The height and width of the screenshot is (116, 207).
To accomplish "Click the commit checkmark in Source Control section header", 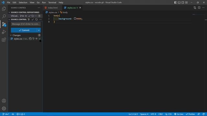I will click(x=33, y=19).
